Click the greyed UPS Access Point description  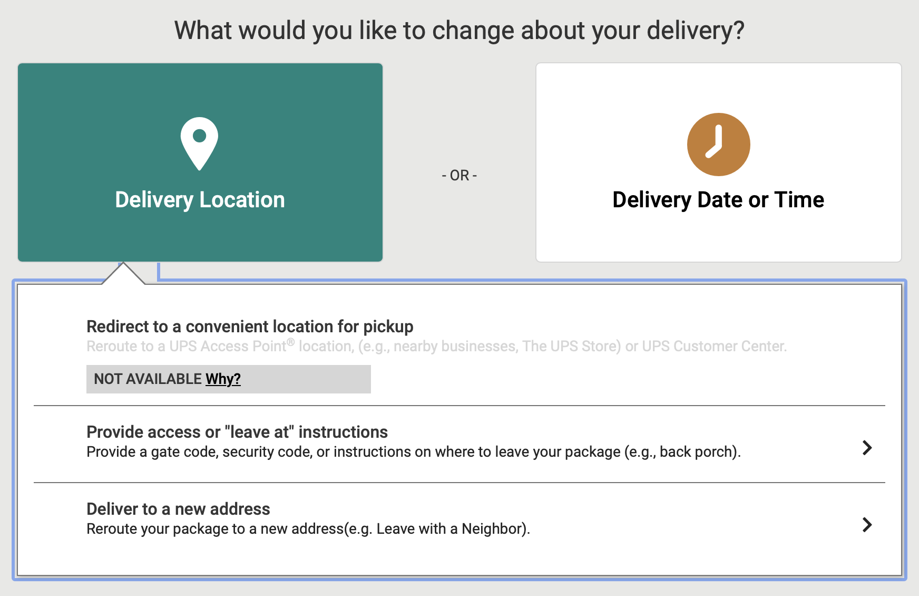click(436, 347)
